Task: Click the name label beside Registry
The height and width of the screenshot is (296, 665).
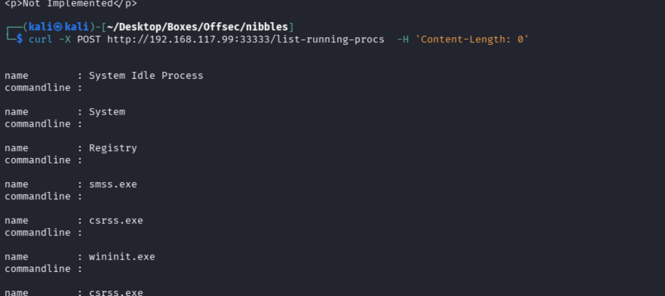Action: tap(16, 148)
